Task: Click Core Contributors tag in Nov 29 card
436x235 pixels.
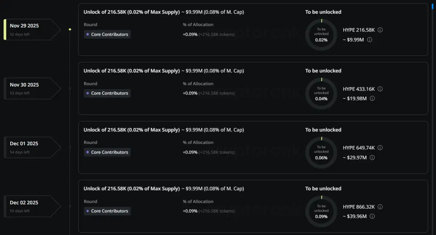Action: [107, 34]
